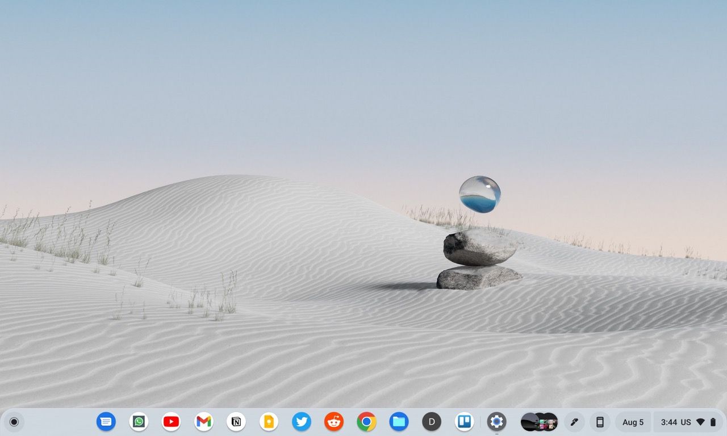Open the stylus tools menu
This screenshot has width=727, height=436.
(574, 422)
